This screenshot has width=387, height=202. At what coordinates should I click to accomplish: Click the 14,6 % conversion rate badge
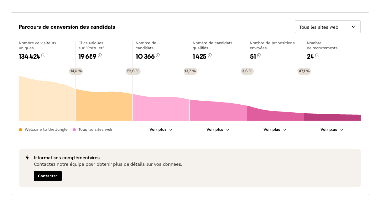pos(76,71)
